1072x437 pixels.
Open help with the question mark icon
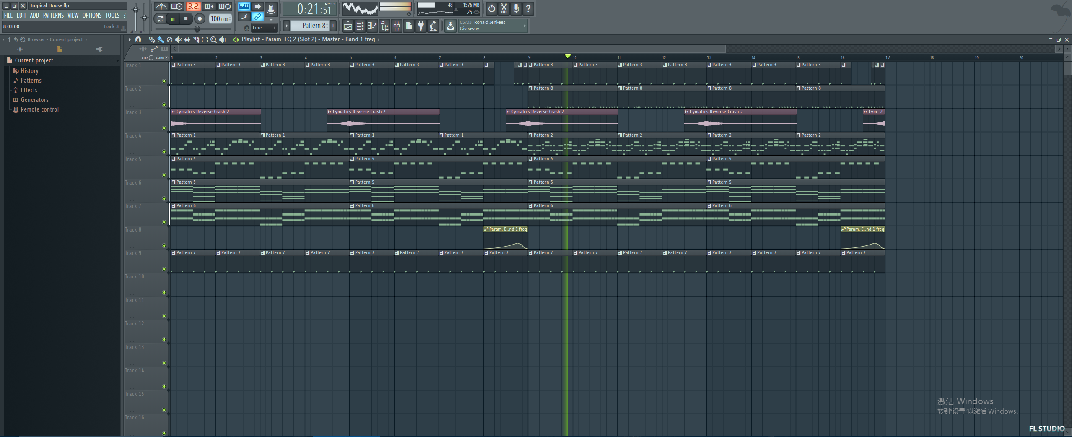pyautogui.click(x=528, y=8)
